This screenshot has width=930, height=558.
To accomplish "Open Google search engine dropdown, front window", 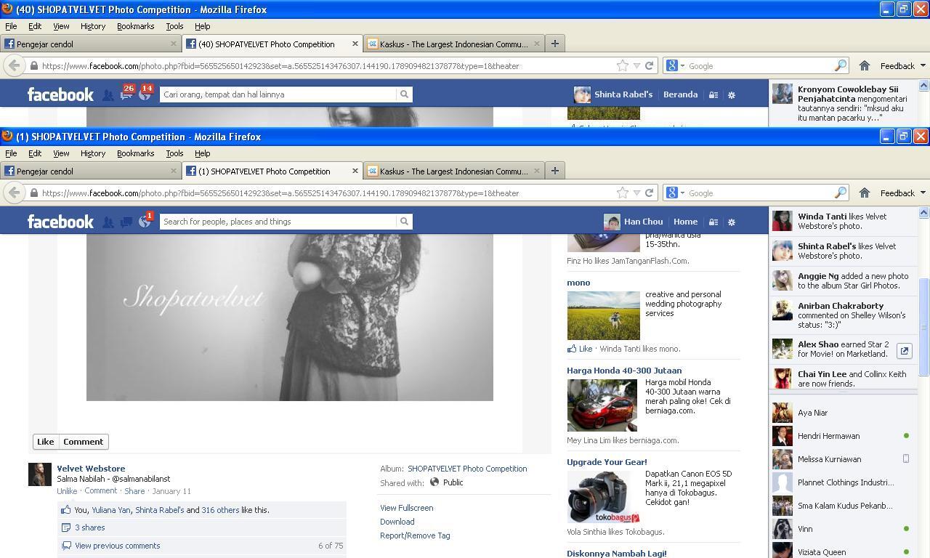I will pos(675,193).
